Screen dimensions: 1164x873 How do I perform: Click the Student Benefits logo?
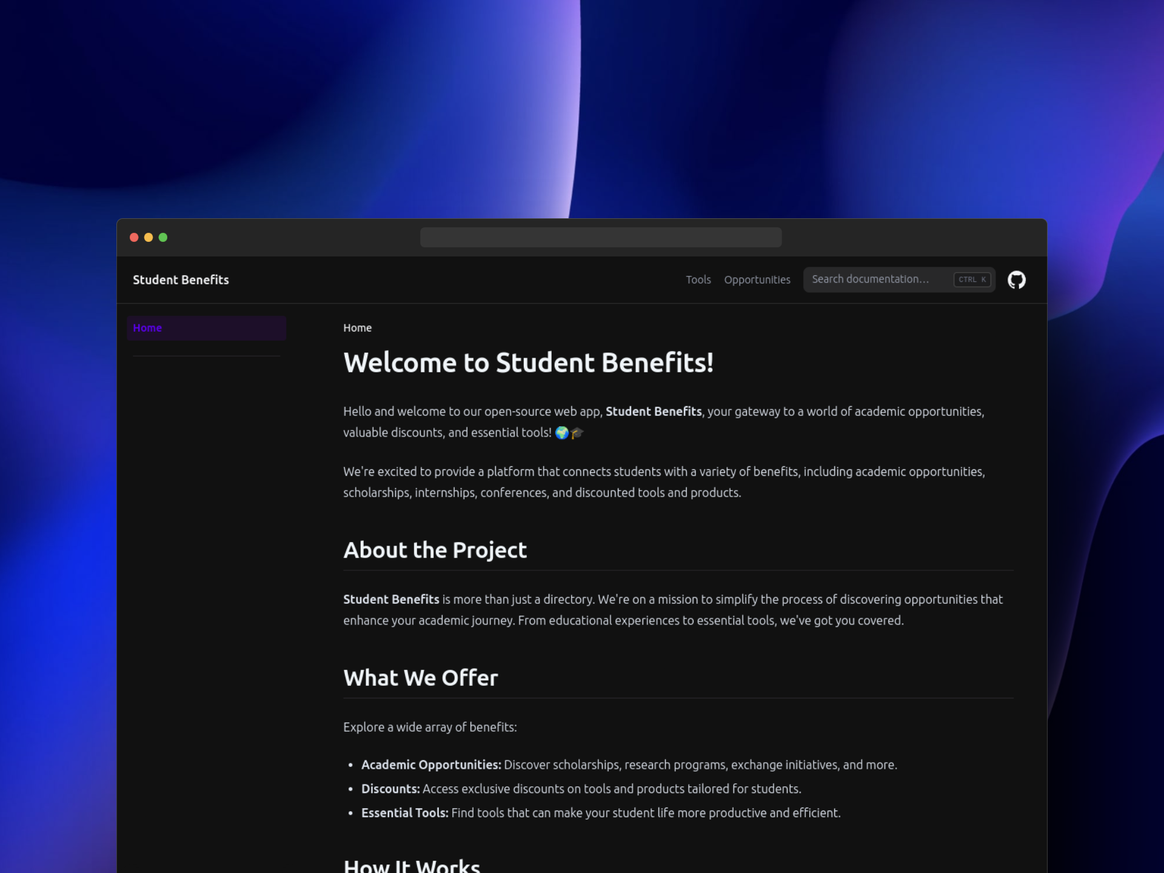pyautogui.click(x=181, y=279)
